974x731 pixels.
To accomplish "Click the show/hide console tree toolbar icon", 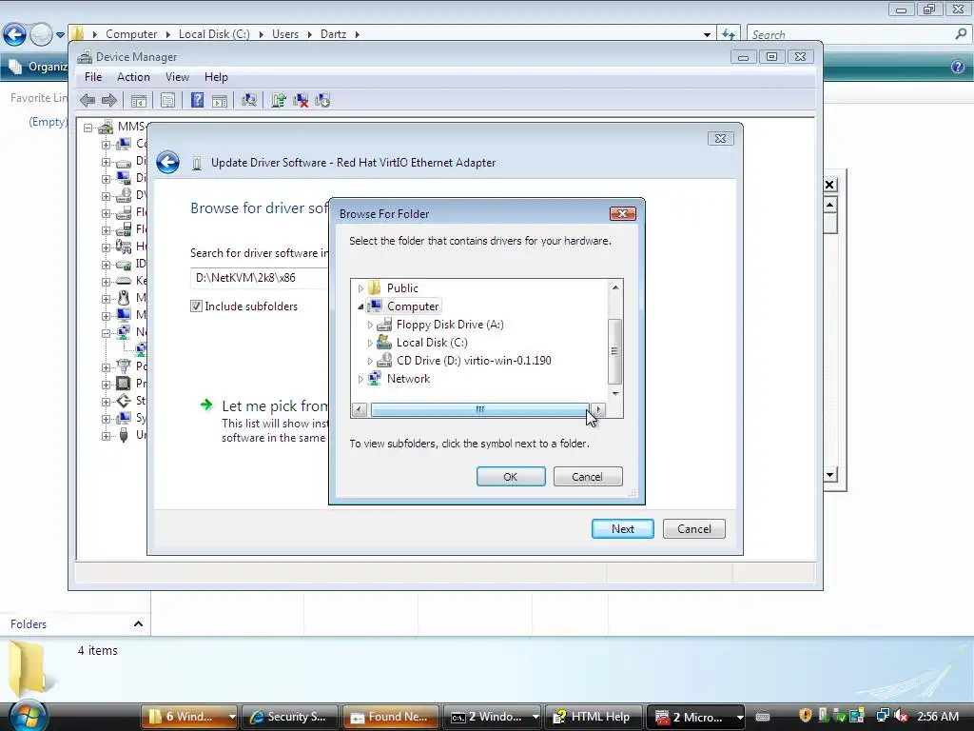I will (139, 100).
